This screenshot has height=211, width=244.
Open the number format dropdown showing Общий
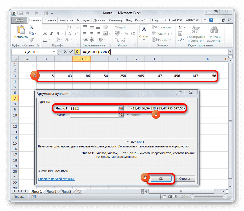click(124, 27)
